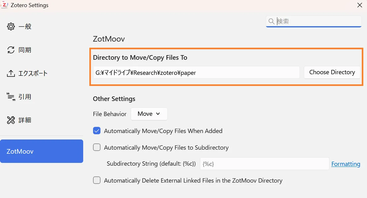Switch to the エクスポート settings pane
The image size is (367, 198).
tap(33, 74)
